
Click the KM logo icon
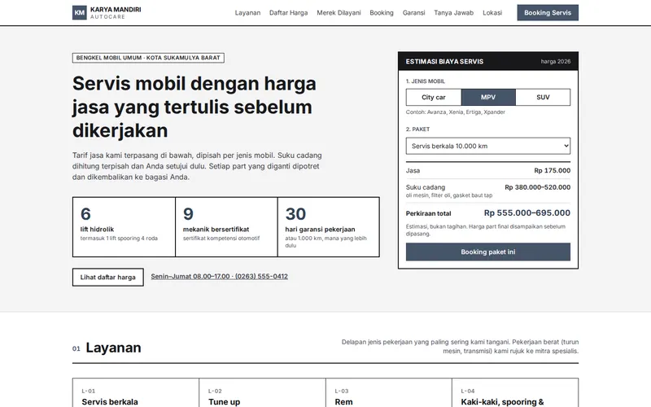(79, 13)
